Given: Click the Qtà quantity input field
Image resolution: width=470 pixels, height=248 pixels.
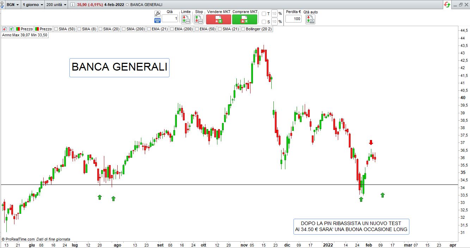Looking at the screenshot, I should [170, 19].
